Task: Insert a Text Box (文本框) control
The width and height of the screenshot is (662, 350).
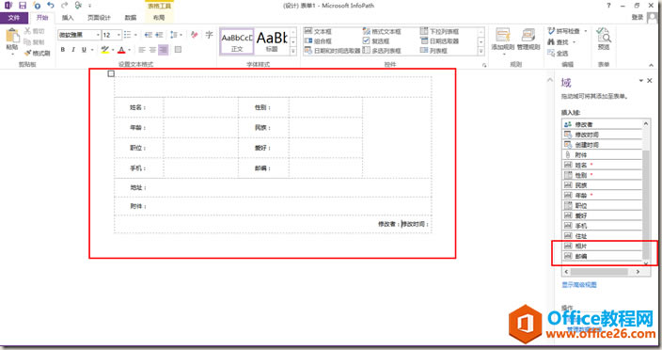Action: coord(318,31)
